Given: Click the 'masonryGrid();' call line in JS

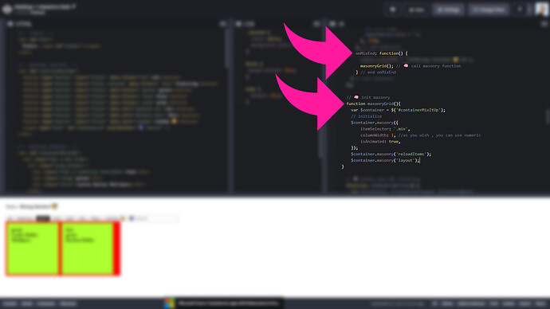Looking at the screenshot, I should [411, 66].
